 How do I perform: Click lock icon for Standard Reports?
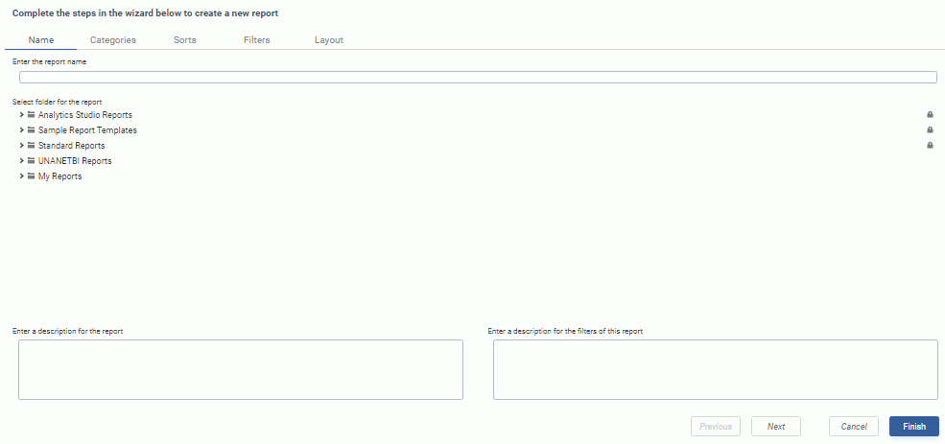pos(930,145)
